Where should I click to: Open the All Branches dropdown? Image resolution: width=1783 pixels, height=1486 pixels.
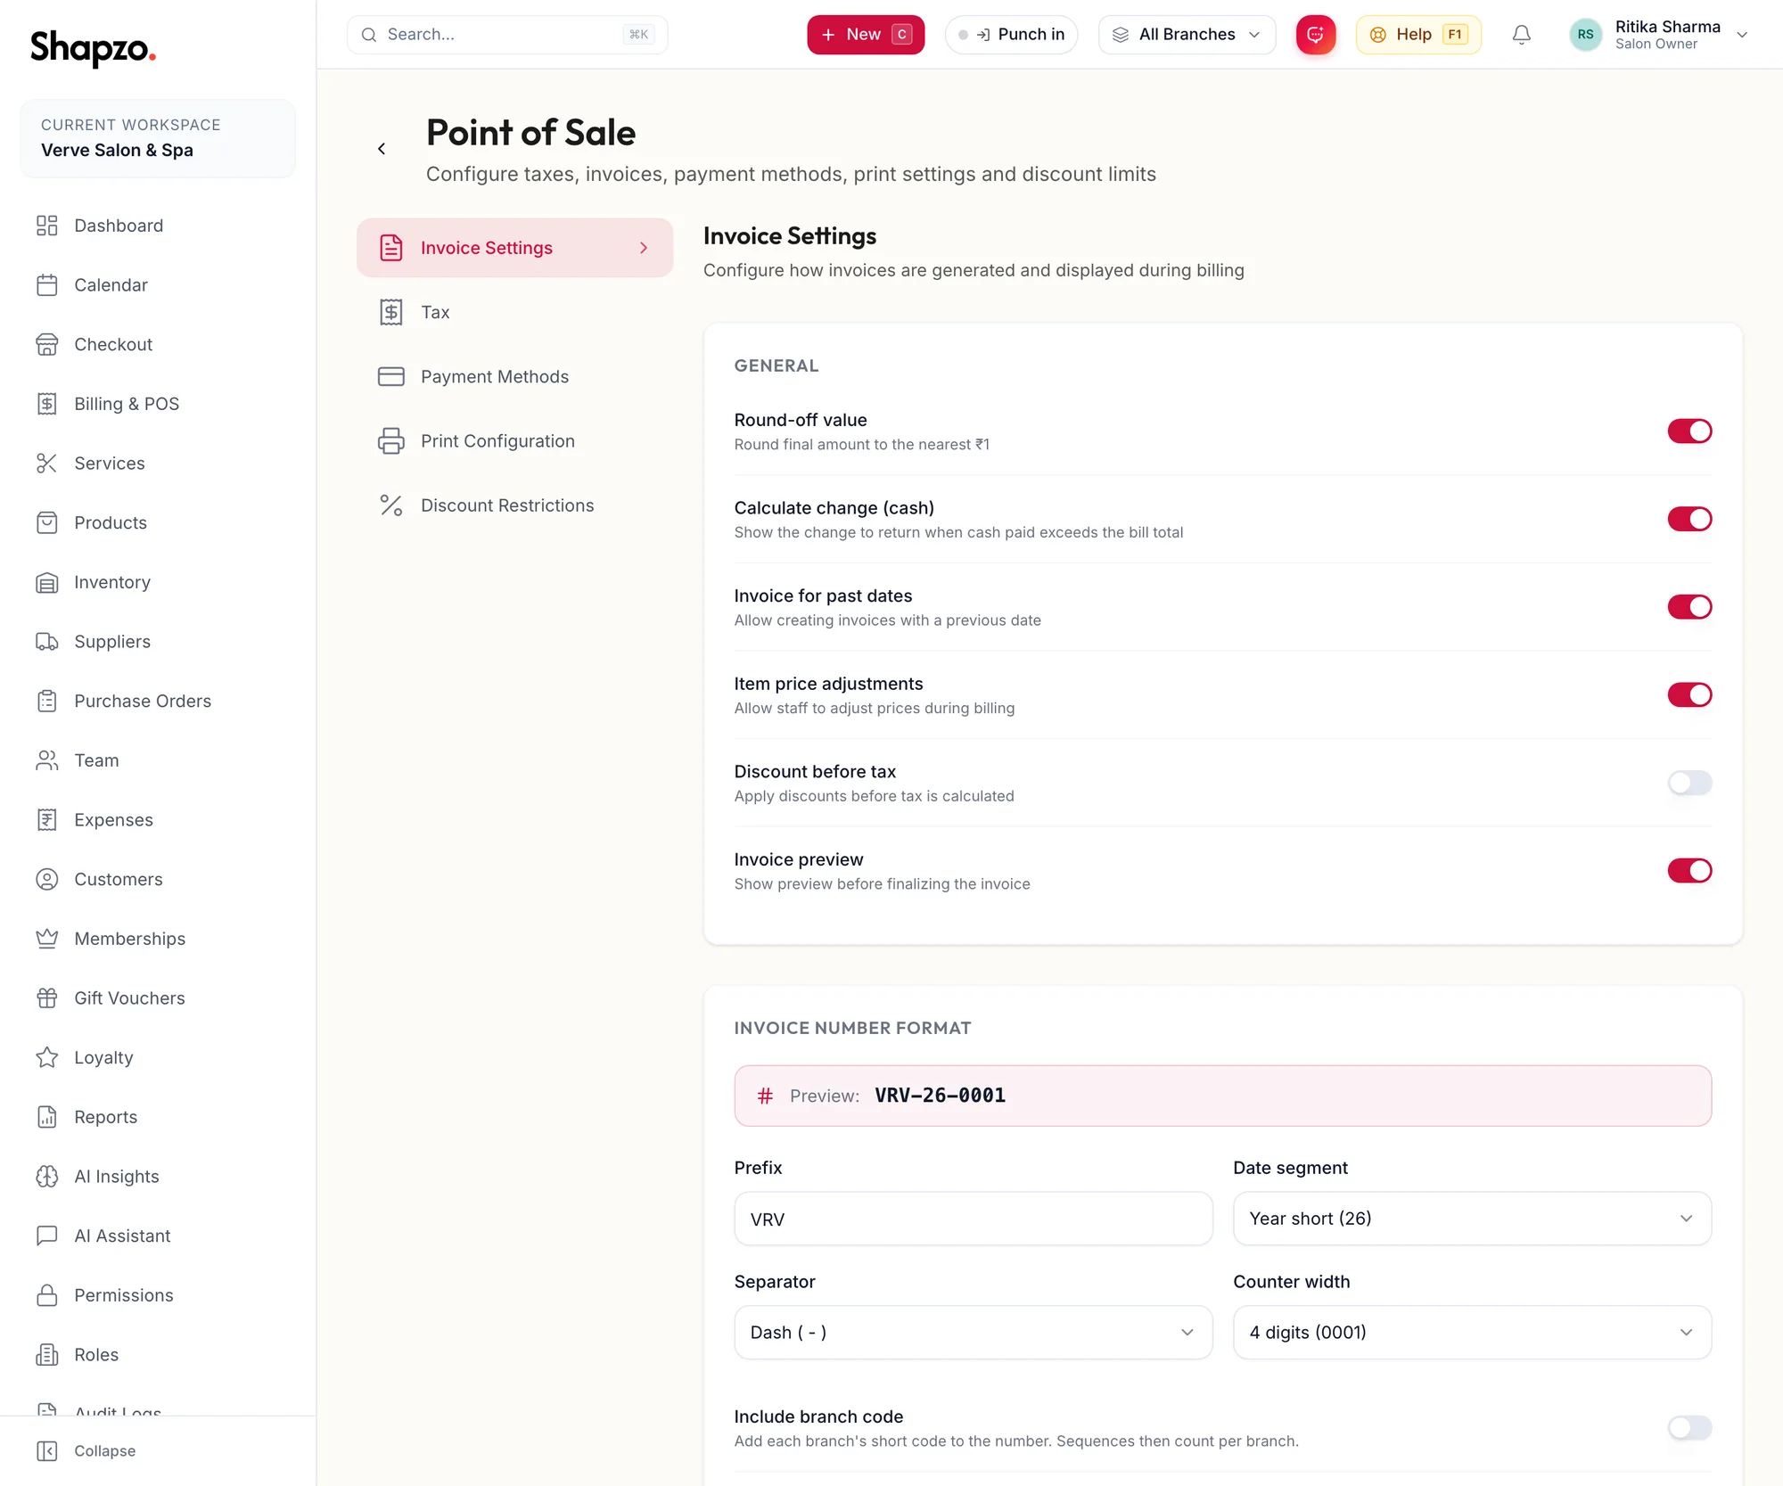pos(1187,35)
